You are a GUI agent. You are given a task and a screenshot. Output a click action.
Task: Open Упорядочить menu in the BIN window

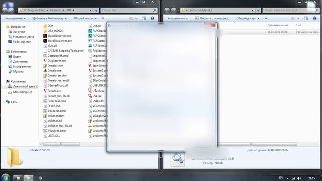tap(16, 18)
